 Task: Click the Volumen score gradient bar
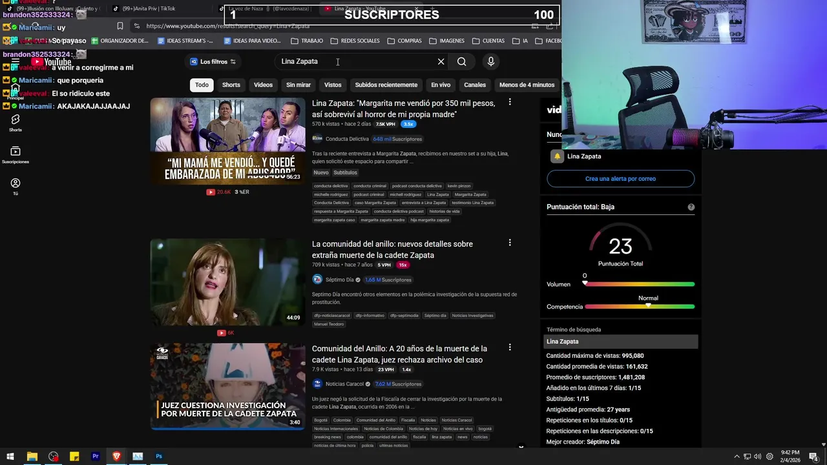coord(640,284)
